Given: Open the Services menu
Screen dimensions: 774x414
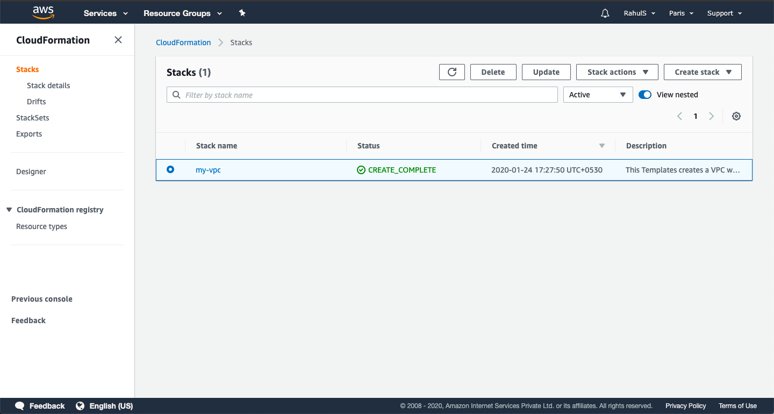Looking at the screenshot, I should (x=106, y=13).
